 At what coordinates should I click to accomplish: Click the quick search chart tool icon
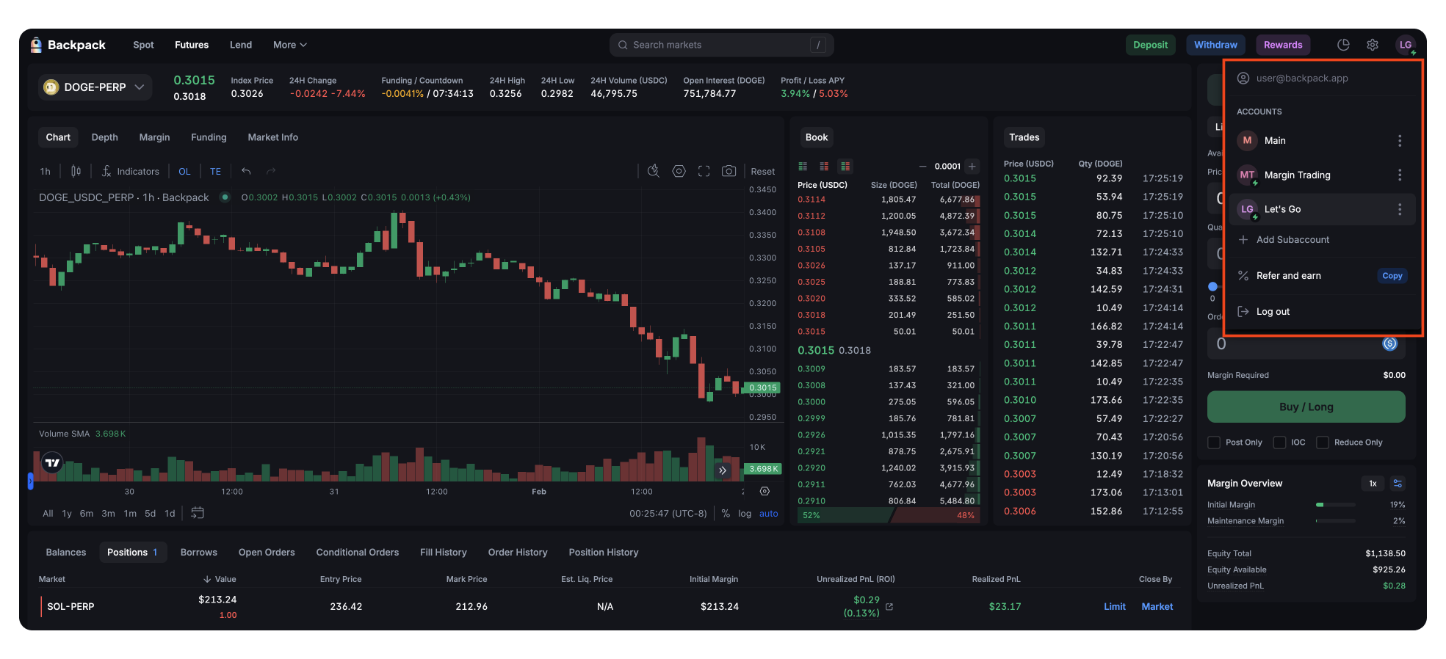pyautogui.click(x=654, y=171)
